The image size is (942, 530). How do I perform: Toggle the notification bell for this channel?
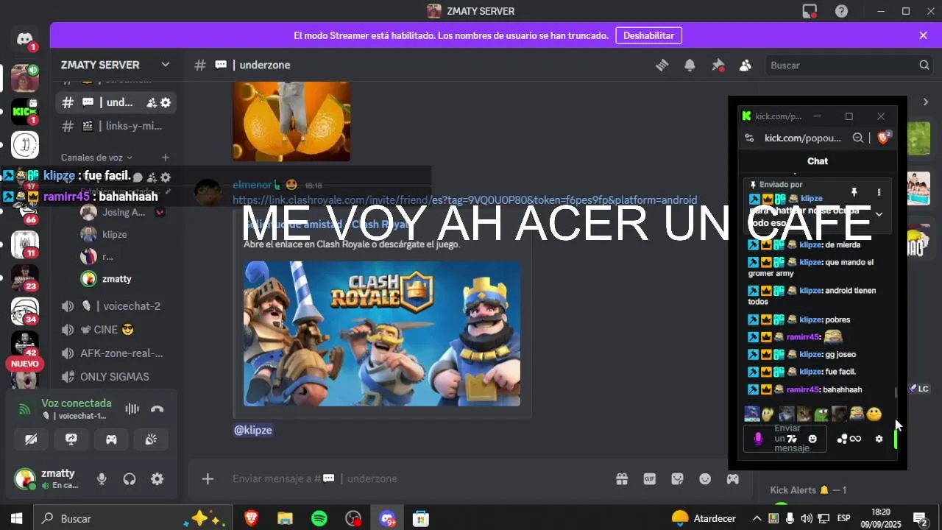click(690, 65)
